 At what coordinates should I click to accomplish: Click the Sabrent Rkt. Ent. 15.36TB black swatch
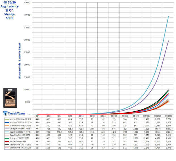[x=7, y=145]
